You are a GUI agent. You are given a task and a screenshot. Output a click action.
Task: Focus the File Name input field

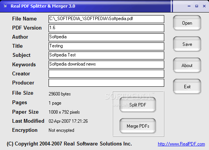106,19
